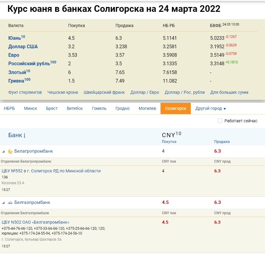Open the Для больших сумм link
This screenshot has width=265, height=254.
pyautogui.click(x=229, y=92)
